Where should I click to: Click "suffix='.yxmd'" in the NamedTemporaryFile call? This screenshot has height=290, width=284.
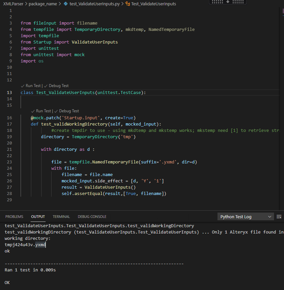pos(159,162)
